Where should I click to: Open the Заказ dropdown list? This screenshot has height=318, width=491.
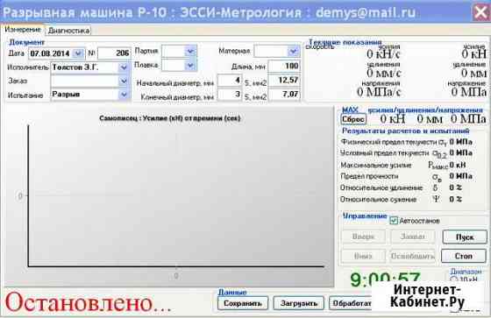point(124,81)
